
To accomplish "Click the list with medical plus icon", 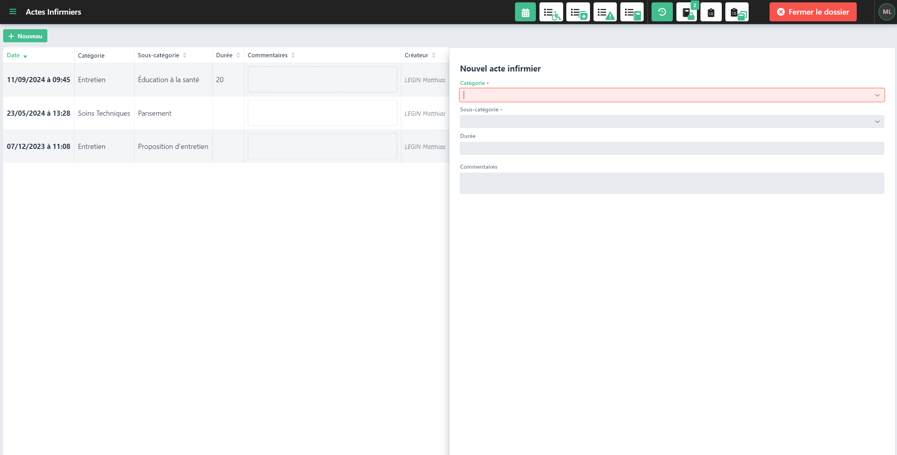I will [x=578, y=12].
